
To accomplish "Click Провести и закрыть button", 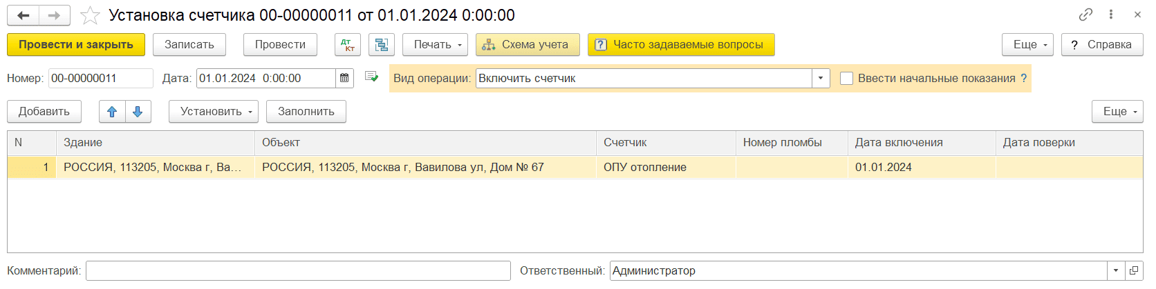I will (76, 45).
